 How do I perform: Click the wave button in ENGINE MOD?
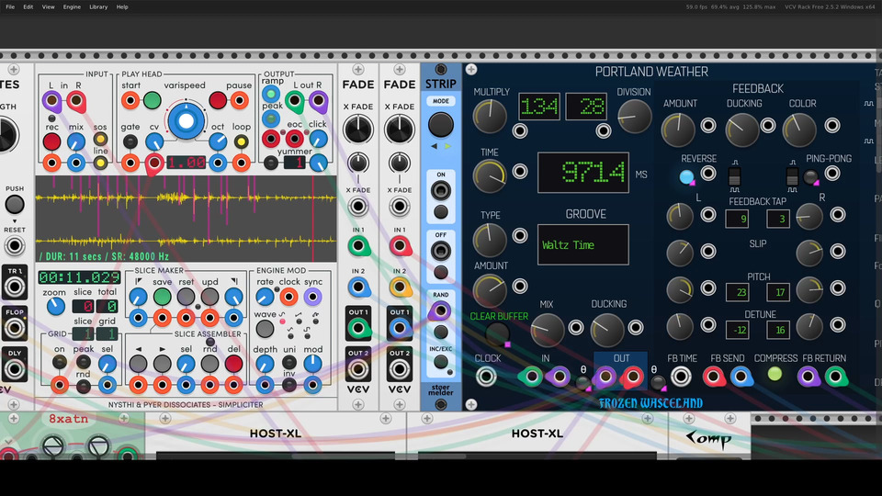pyautogui.click(x=283, y=322)
